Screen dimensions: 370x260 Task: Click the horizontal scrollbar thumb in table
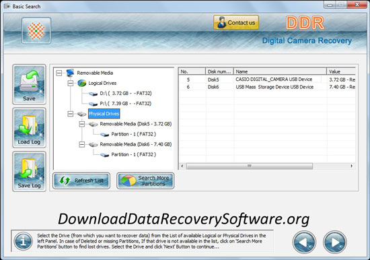coord(250,166)
